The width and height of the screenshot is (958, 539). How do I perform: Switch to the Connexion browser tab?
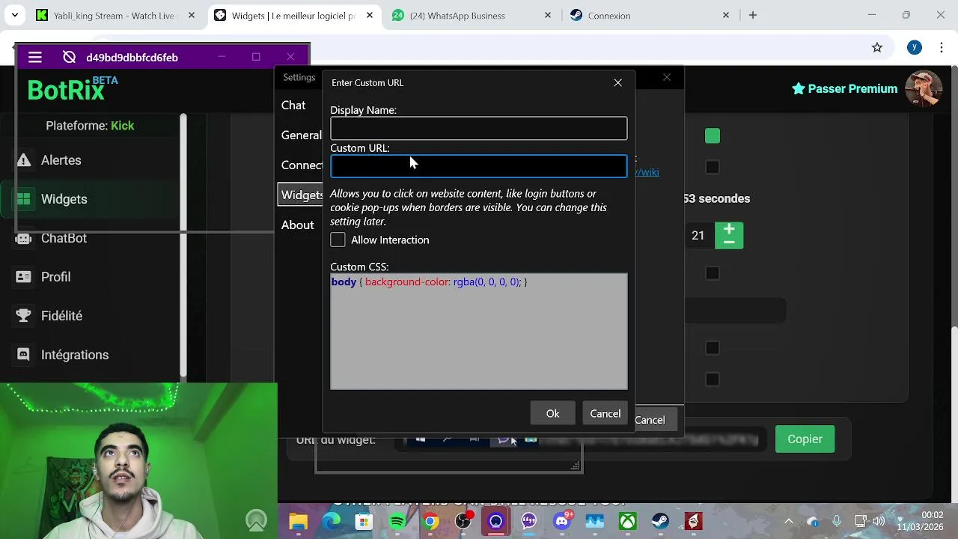click(650, 15)
